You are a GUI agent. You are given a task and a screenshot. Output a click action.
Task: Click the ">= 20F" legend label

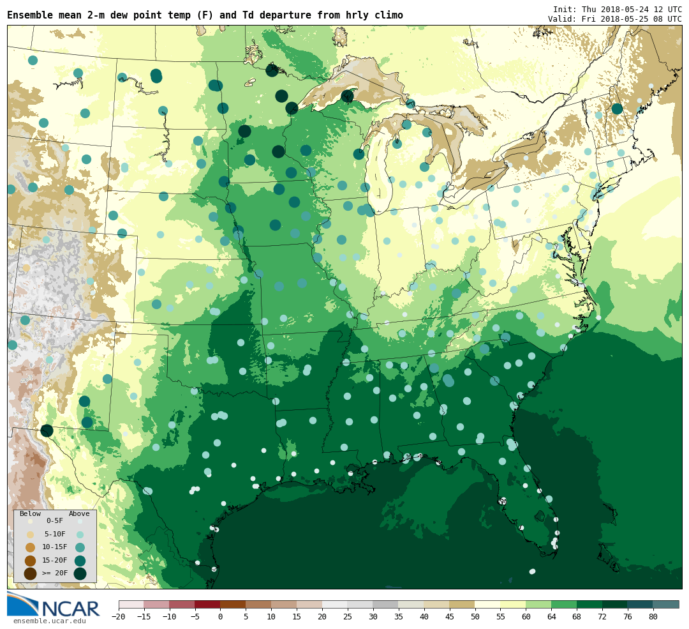click(55, 573)
